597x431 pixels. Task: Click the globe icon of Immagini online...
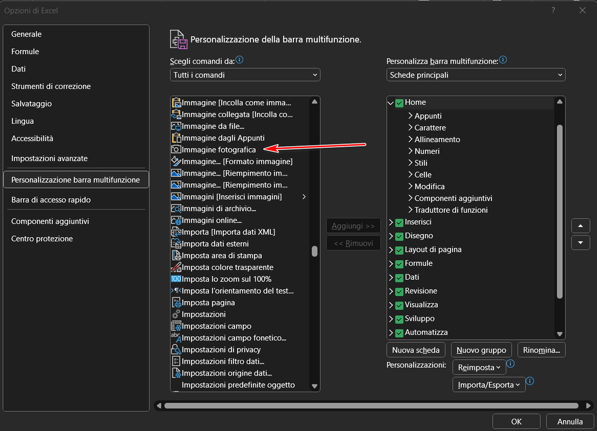click(176, 220)
